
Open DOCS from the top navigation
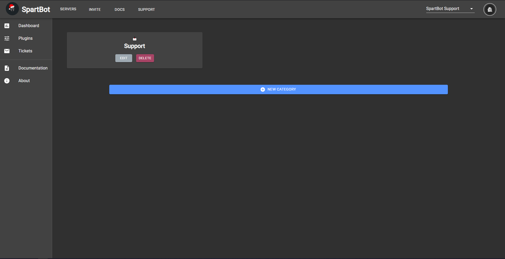pyautogui.click(x=120, y=9)
